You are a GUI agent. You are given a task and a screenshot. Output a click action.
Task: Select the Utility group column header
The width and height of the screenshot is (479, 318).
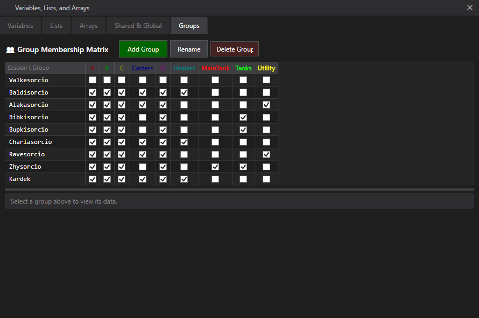point(266,68)
